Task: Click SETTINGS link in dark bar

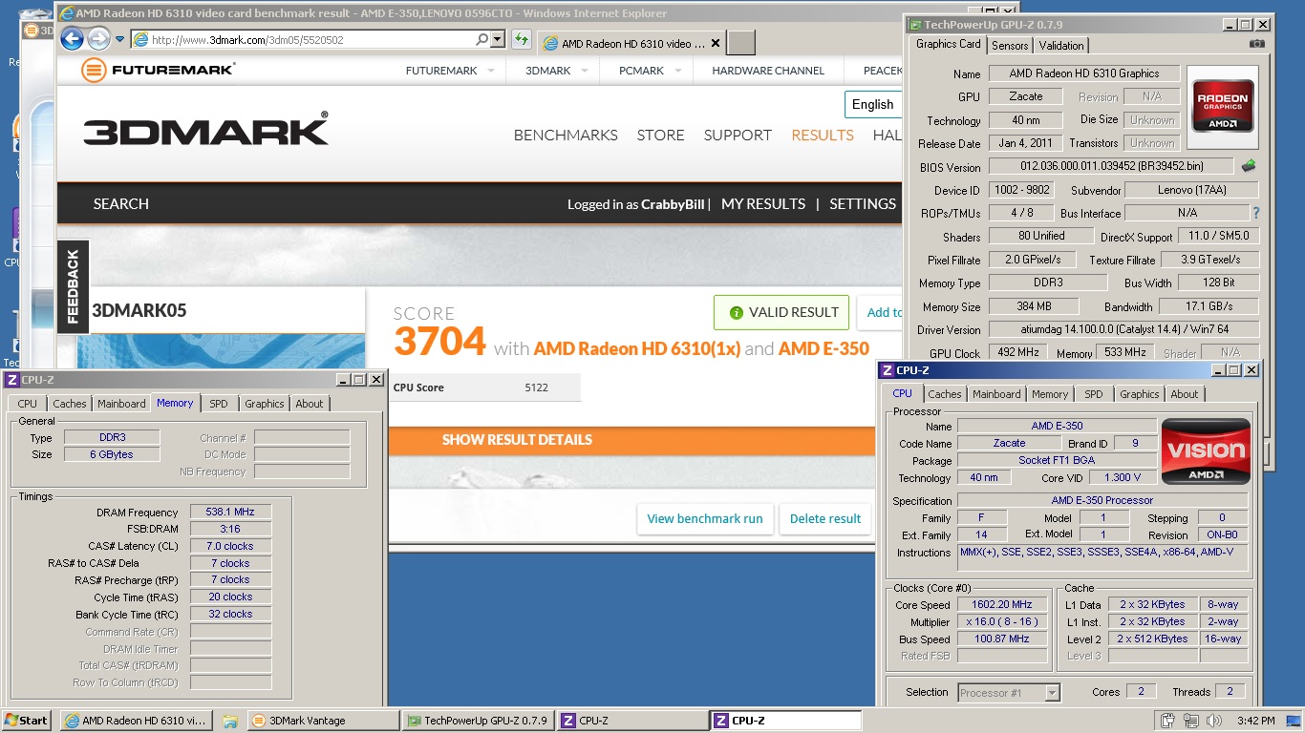Action: (x=863, y=204)
